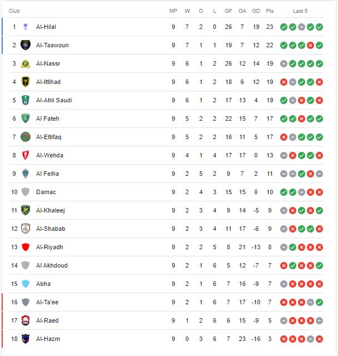Click Al-Hilal's most recent match result icon

pos(319,27)
